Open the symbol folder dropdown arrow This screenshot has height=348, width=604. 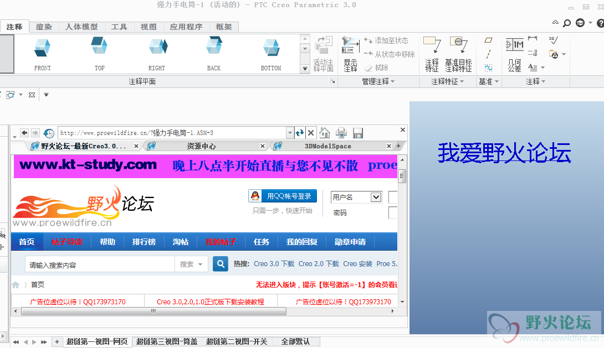pyautogui.click(x=564, y=54)
